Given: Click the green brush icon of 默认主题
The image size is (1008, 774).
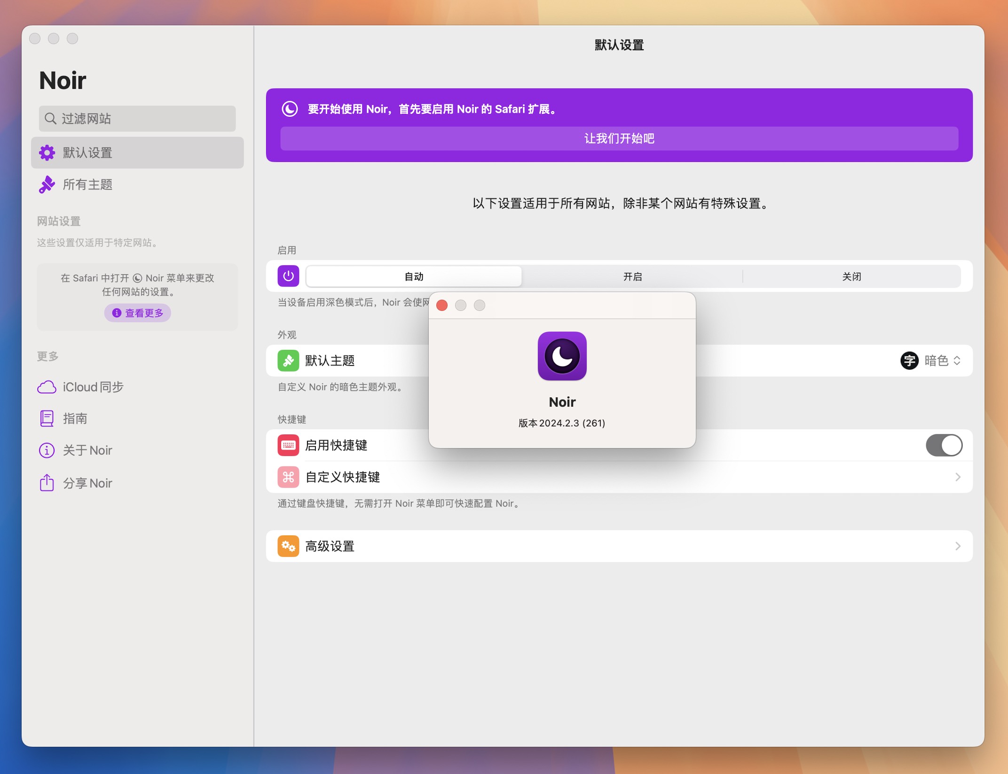Looking at the screenshot, I should pos(288,361).
